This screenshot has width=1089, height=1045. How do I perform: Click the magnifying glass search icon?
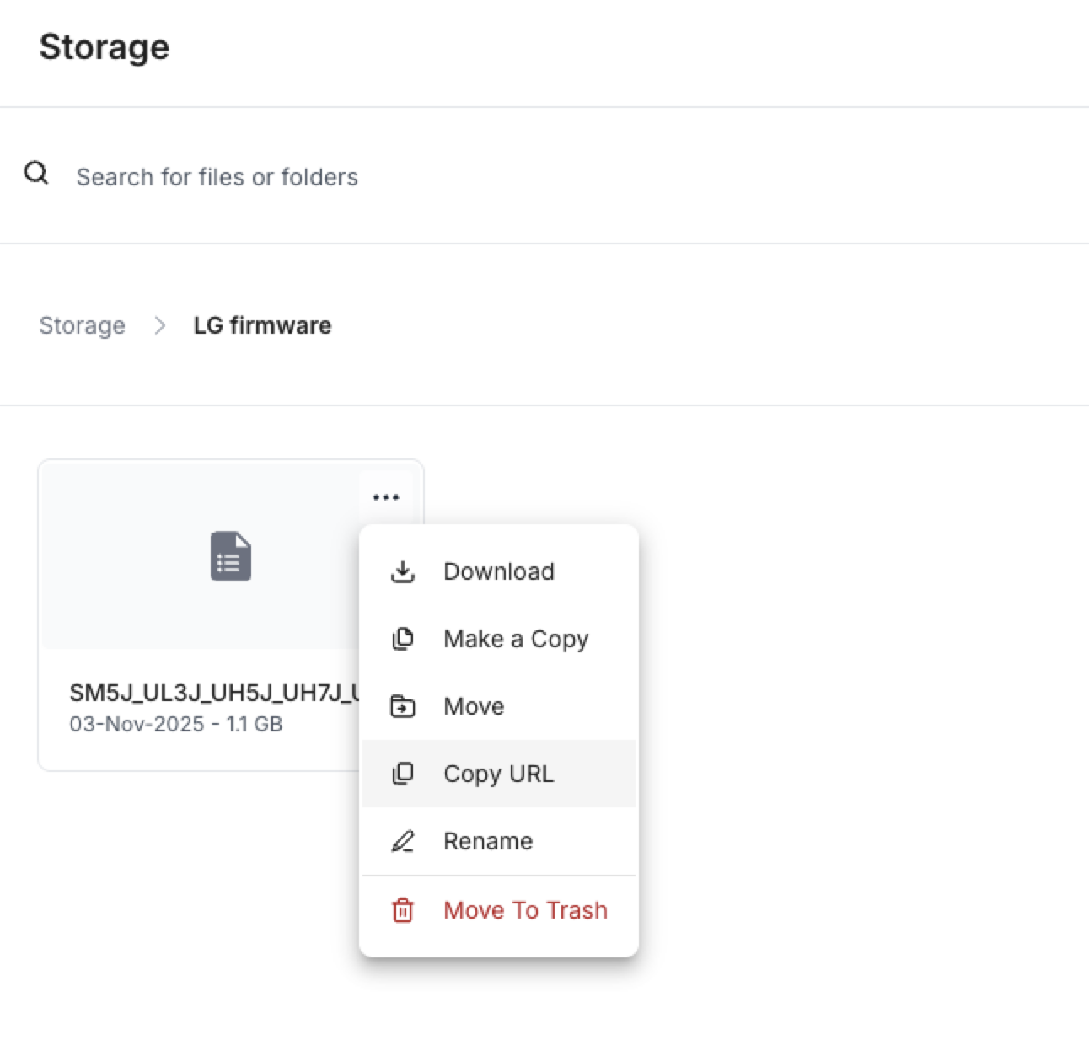click(36, 174)
